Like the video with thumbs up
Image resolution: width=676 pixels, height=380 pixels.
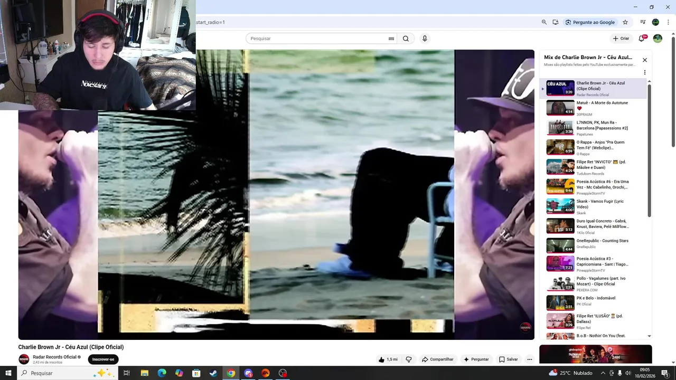[388, 359]
